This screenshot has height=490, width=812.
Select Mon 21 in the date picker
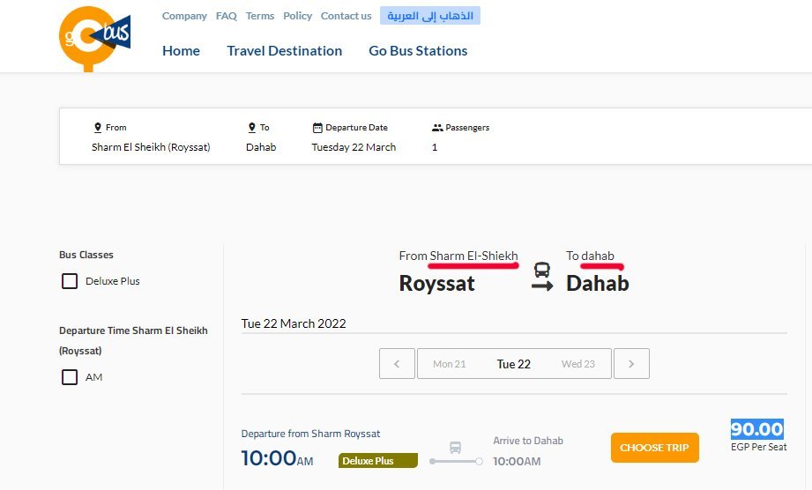tap(450, 364)
